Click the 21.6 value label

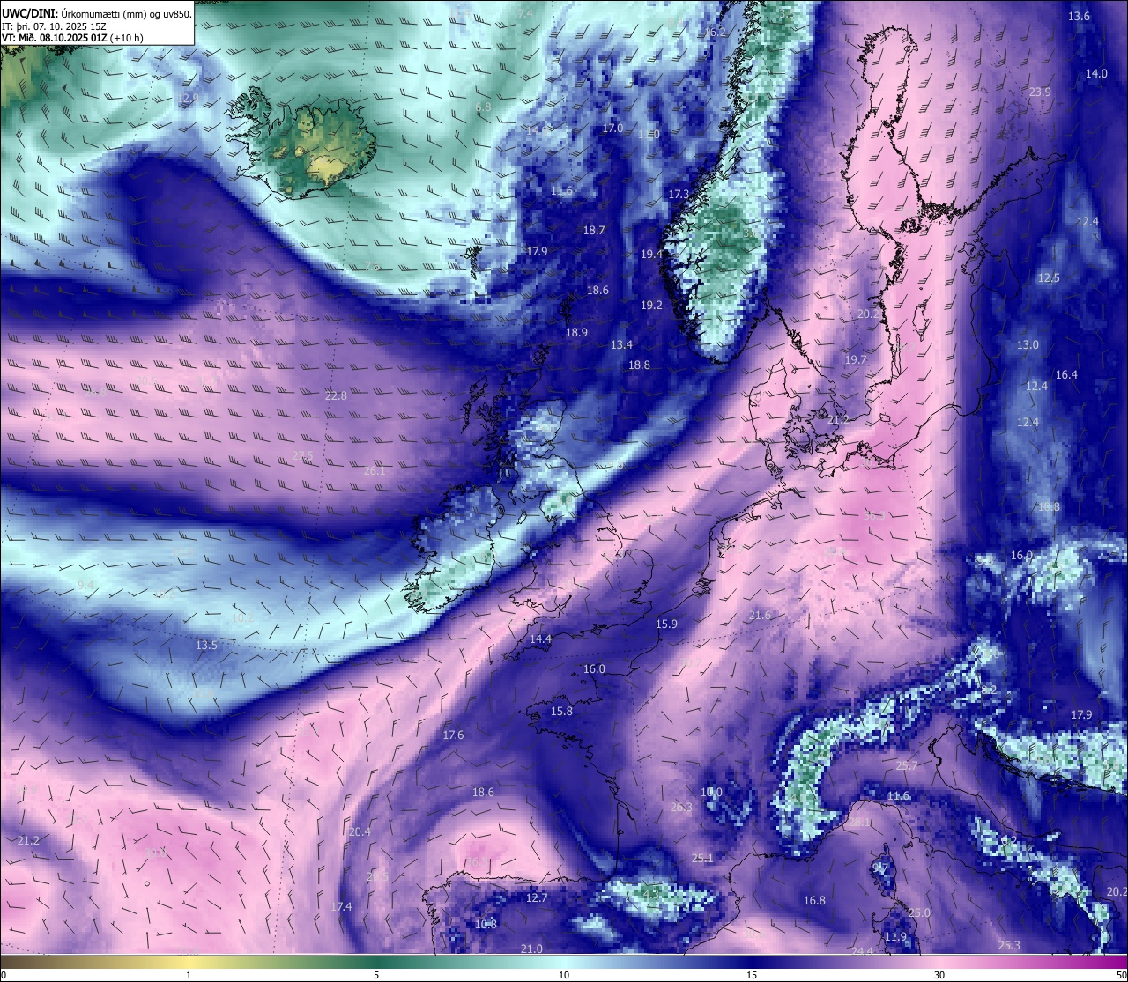[x=760, y=615]
